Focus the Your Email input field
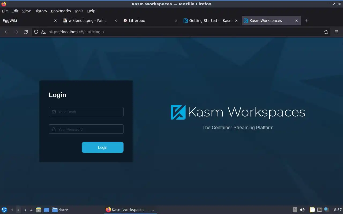Image resolution: width=343 pixels, height=214 pixels. (86, 112)
